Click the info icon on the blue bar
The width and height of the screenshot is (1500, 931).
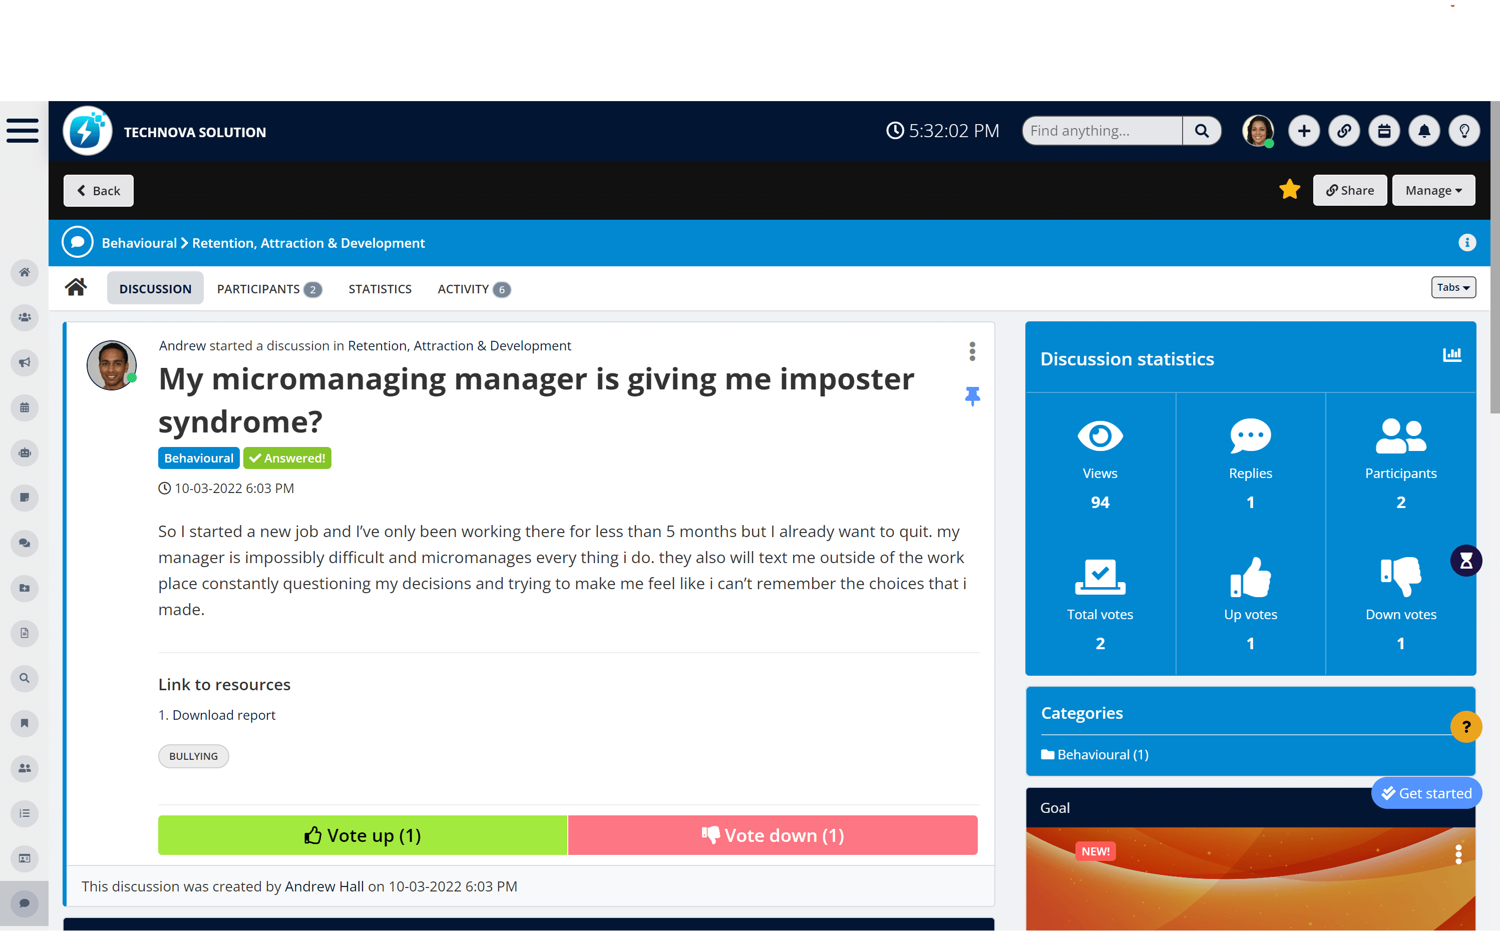[x=1467, y=243]
